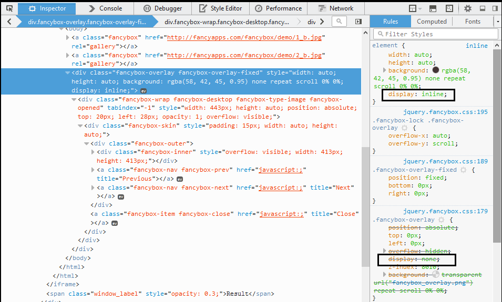Toggle the split console icon
Image resolution: width=502 pixels, height=302 pixels.
tap(433, 8)
